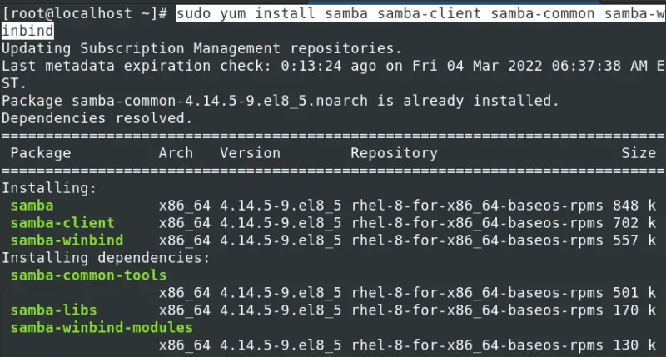This screenshot has height=357, width=666.
Task: Click the 'Installing dependencies:' heading
Action: coord(106,258)
